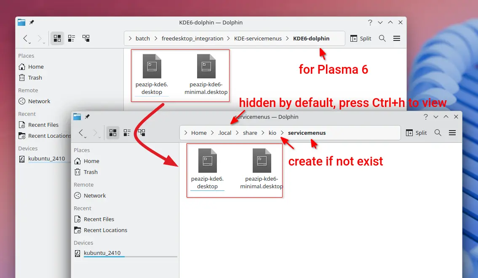The height and width of the screenshot is (278, 478).
Task: Select peazip-kde6-minimal.desktop in KDE6-dolphin window
Action: pyautogui.click(x=206, y=75)
